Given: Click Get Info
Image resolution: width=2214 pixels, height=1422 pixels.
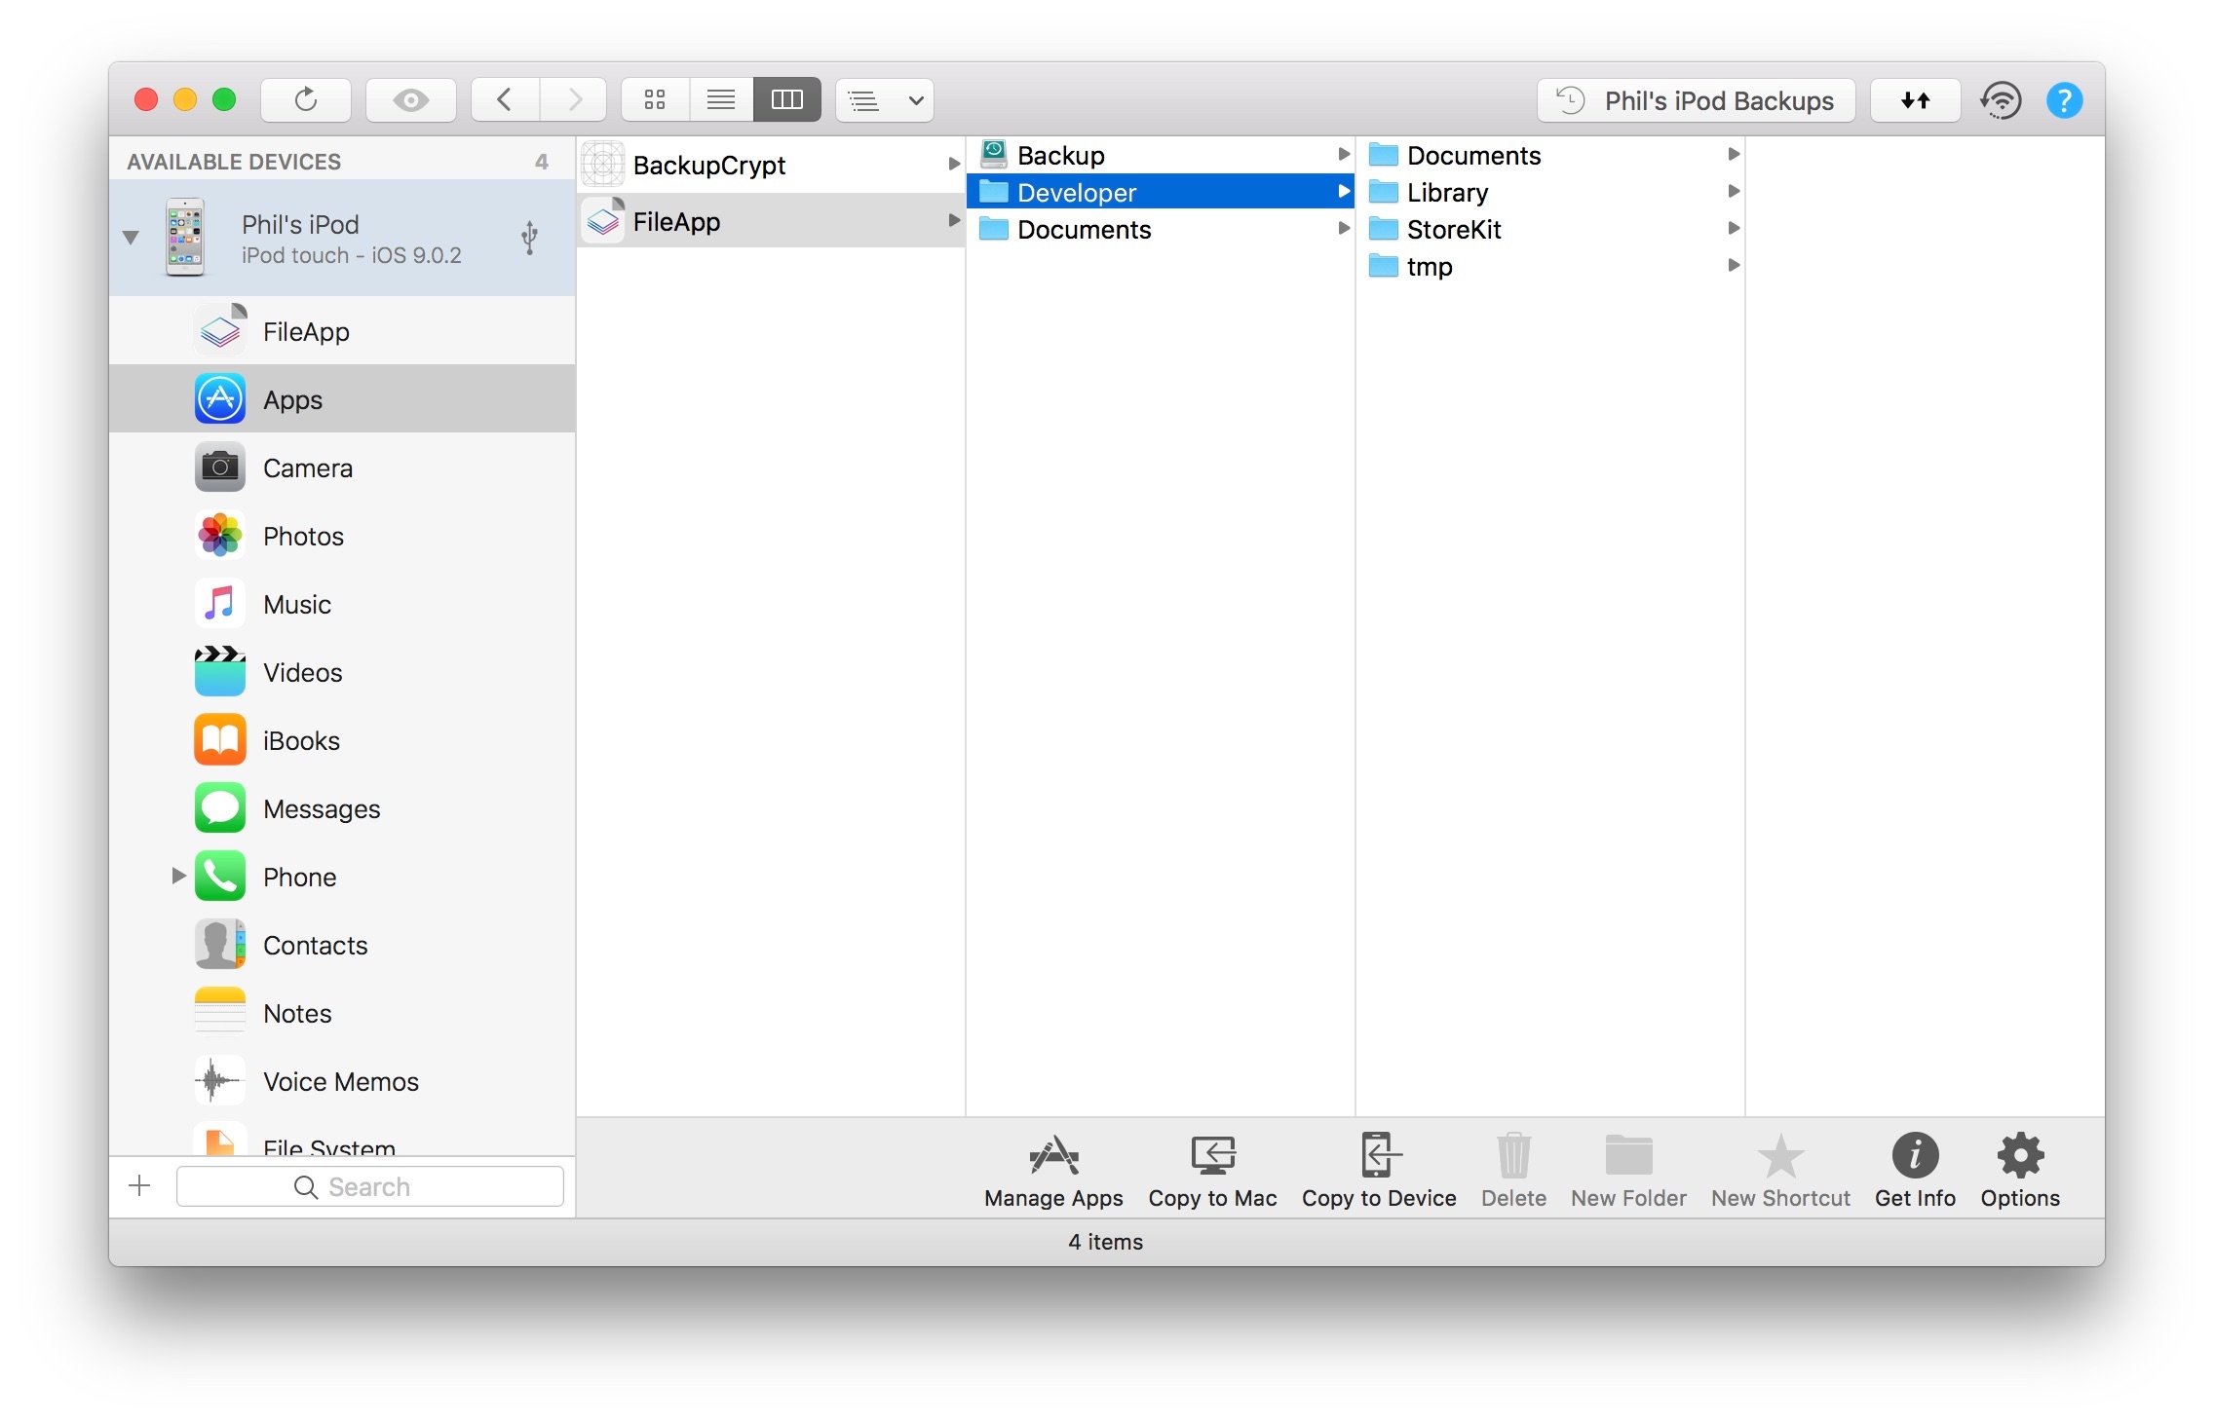Looking at the screenshot, I should 1915,1171.
